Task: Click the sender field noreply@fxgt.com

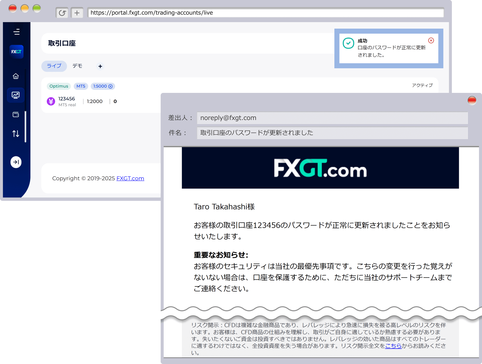Action: pos(332,118)
